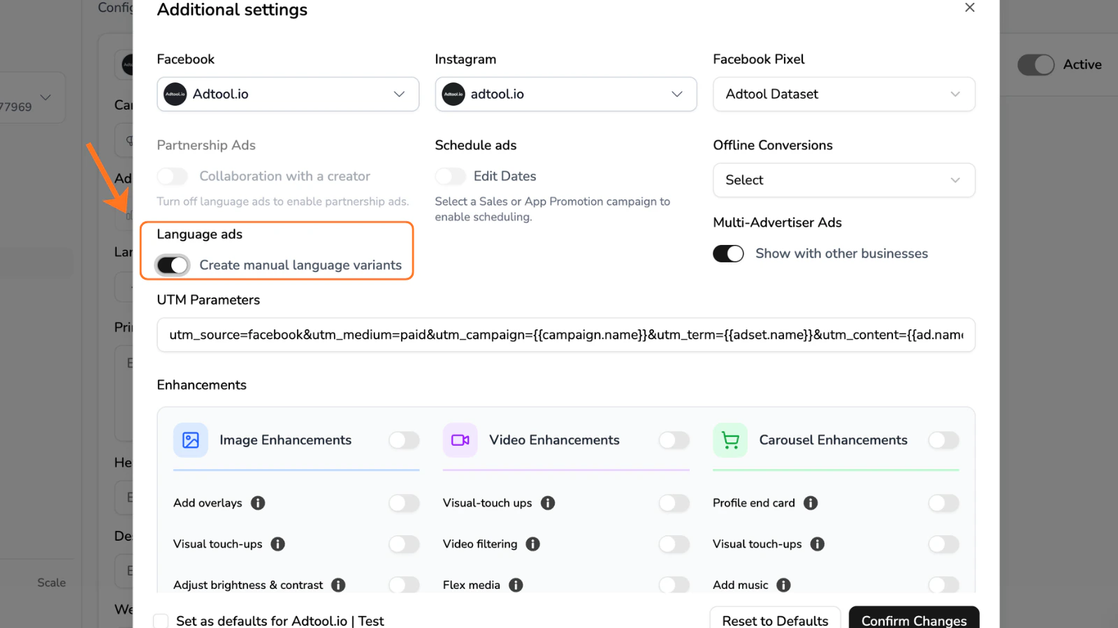Expand the Instagram account dropdown
The image size is (1118, 628).
[x=676, y=94]
